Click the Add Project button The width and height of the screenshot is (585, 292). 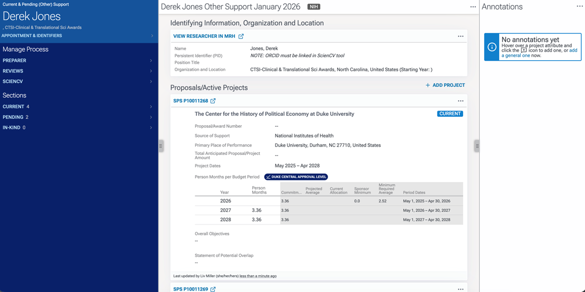pyautogui.click(x=445, y=85)
